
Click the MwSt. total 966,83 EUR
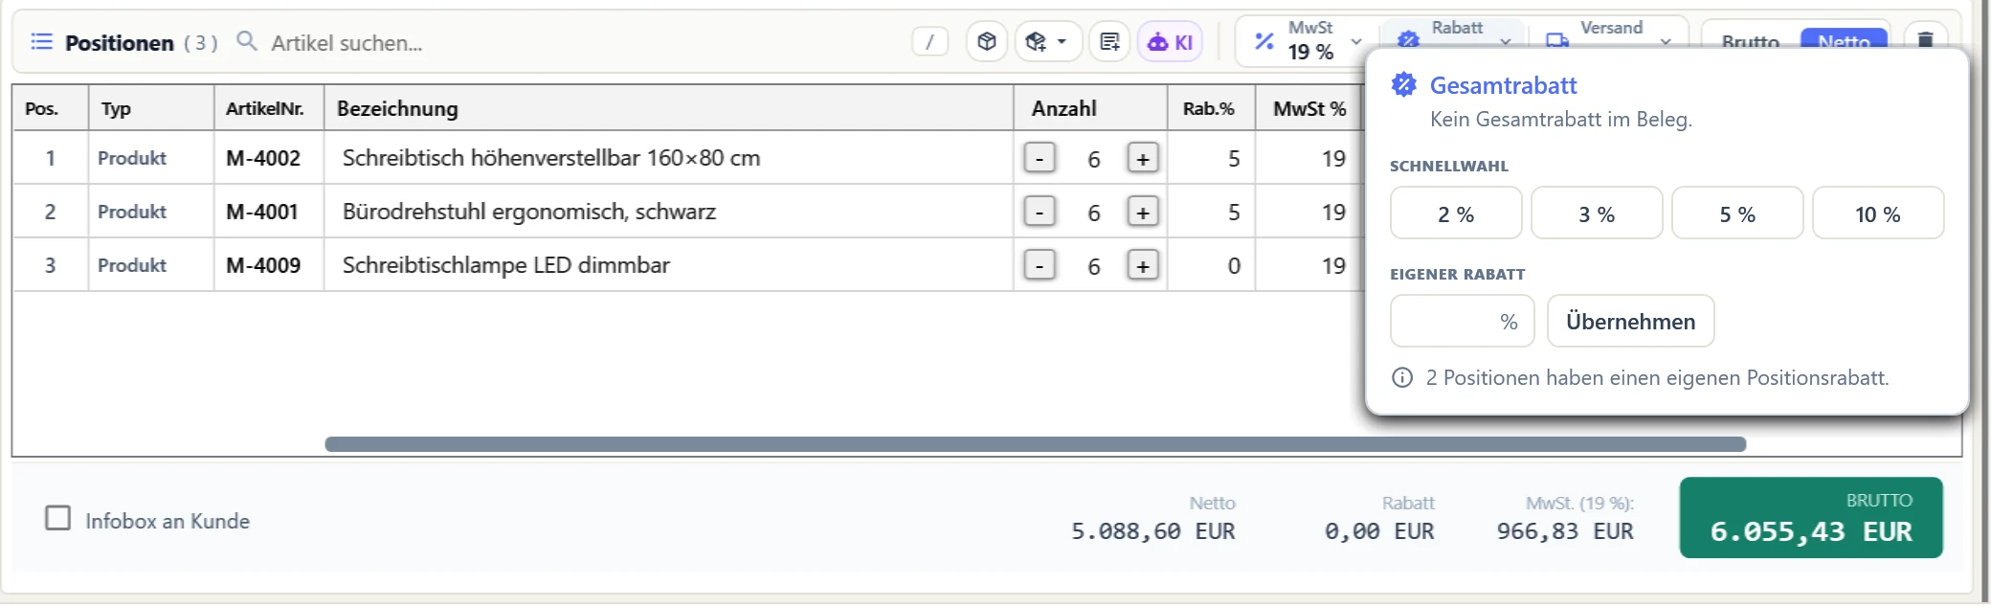tap(1565, 531)
